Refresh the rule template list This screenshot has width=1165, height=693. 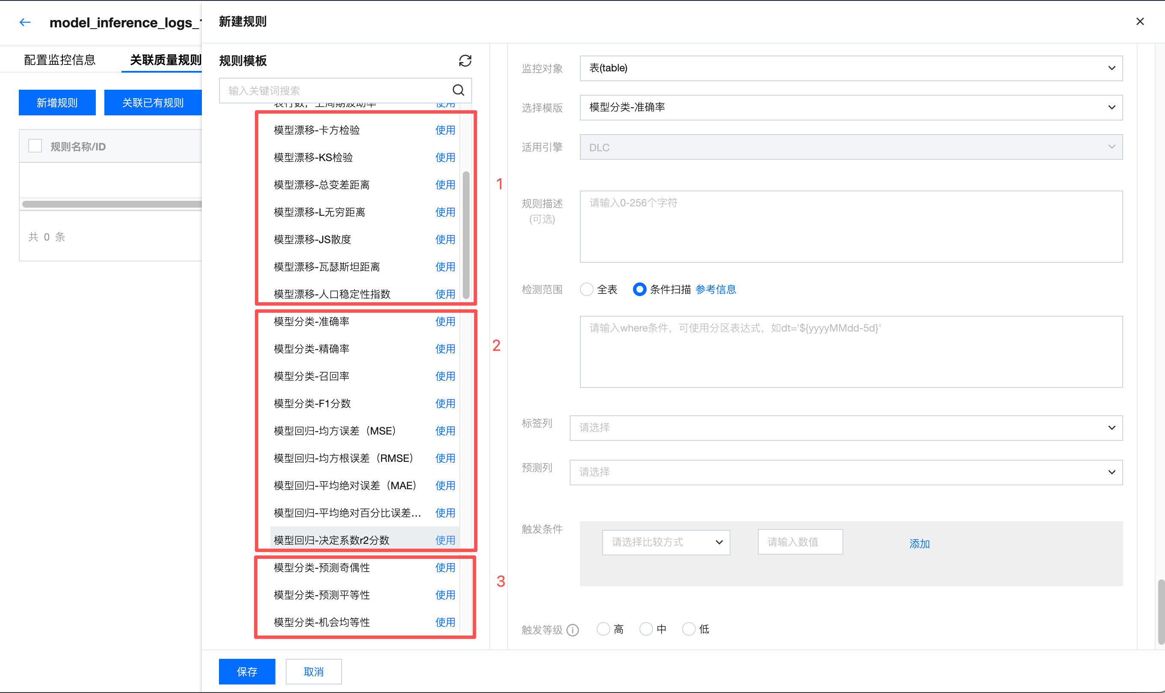click(x=465, y=61)
